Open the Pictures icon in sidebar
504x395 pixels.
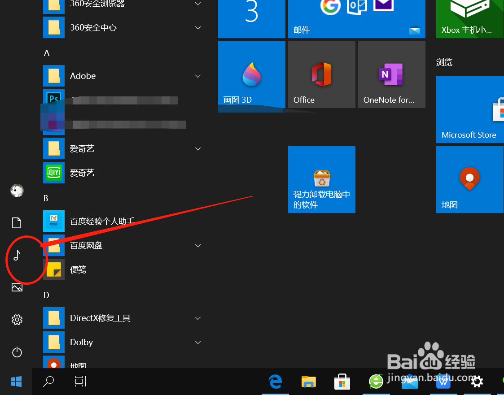(17, 287)
